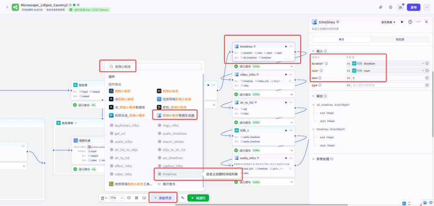Open the collaborators icon in top bar
Screen dimensions: 434x206
coord(400,7)
